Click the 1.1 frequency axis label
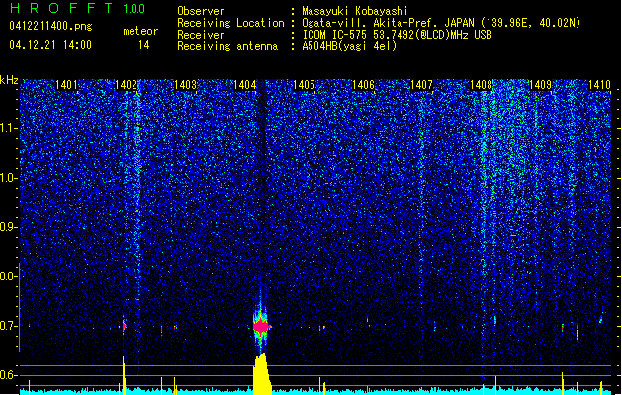Screen dimensions: 622x395 pos(9,128)
